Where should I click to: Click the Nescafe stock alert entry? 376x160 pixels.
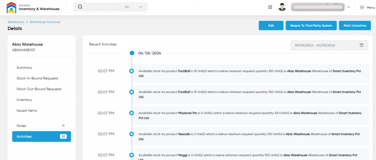pos(251,137)
